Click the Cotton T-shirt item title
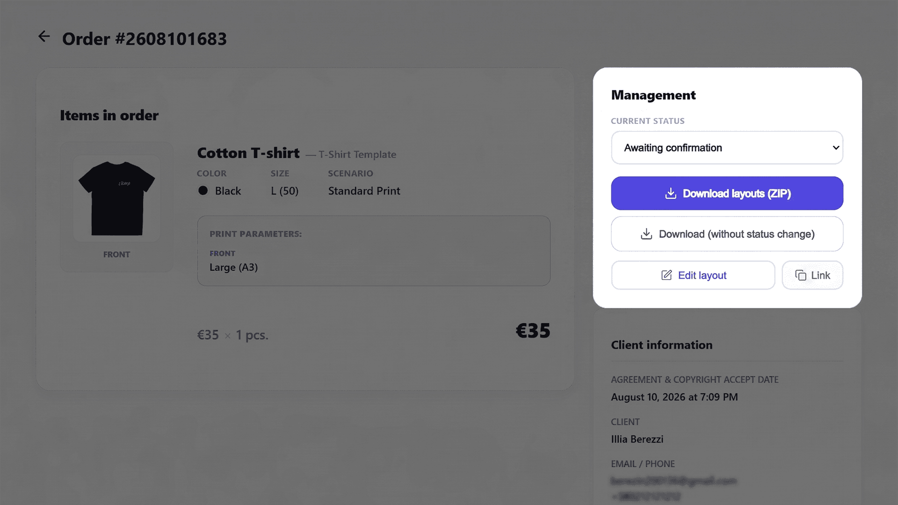 coord(248,153)
